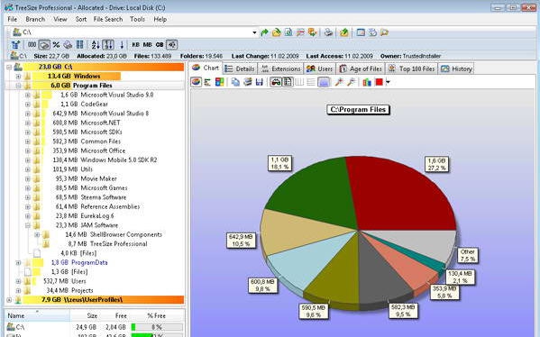This screenshot has width=540, height=337.
Task: Toggle the file count '000' view mode
Action: coord(32,45)
